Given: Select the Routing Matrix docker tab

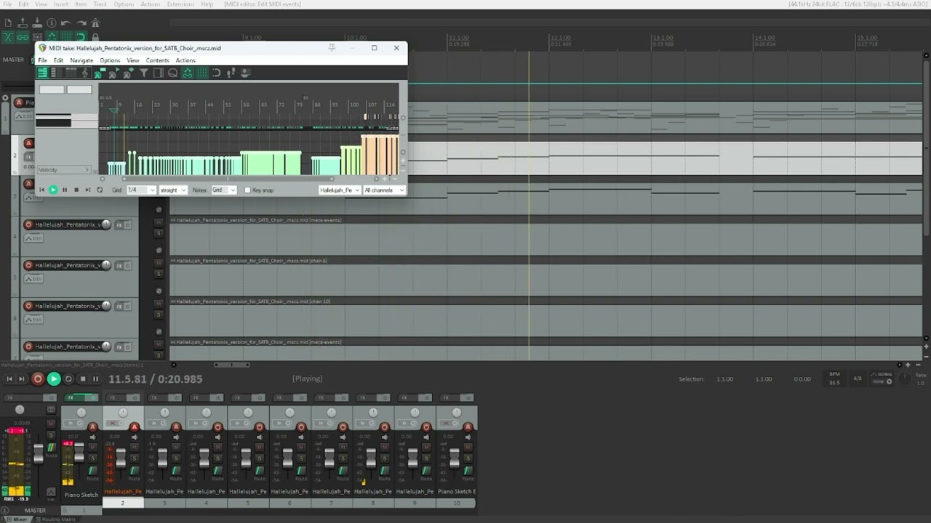Looking at the screenshot, I should coord(55,519).
